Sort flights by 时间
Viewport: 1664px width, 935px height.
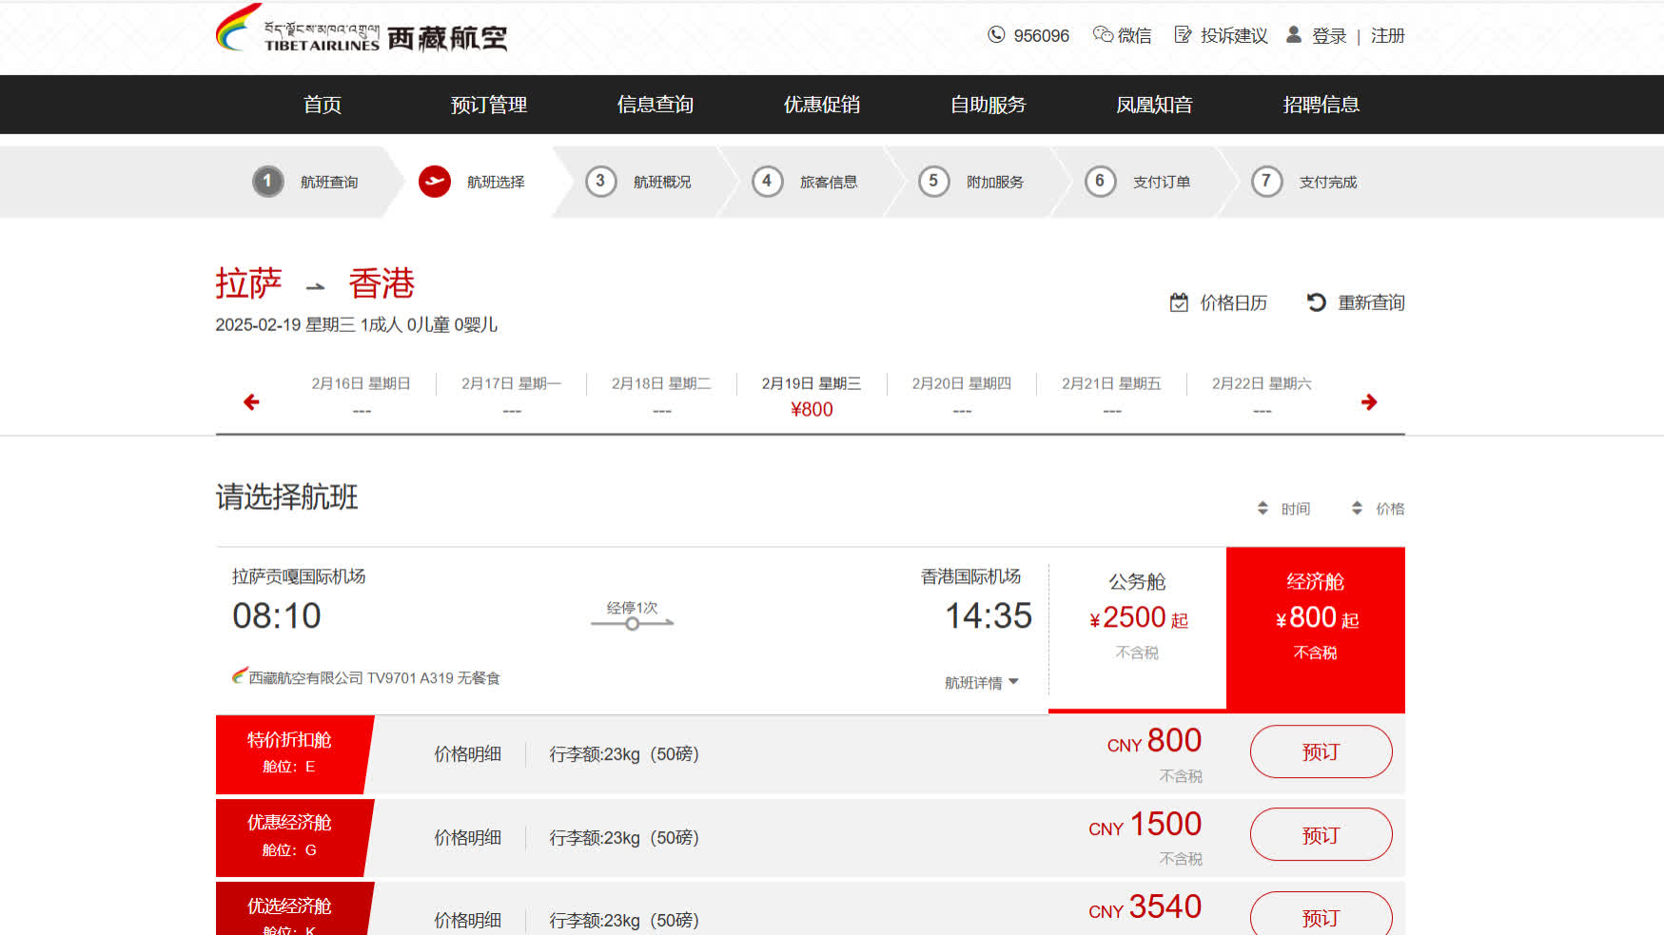[1283, 509]
